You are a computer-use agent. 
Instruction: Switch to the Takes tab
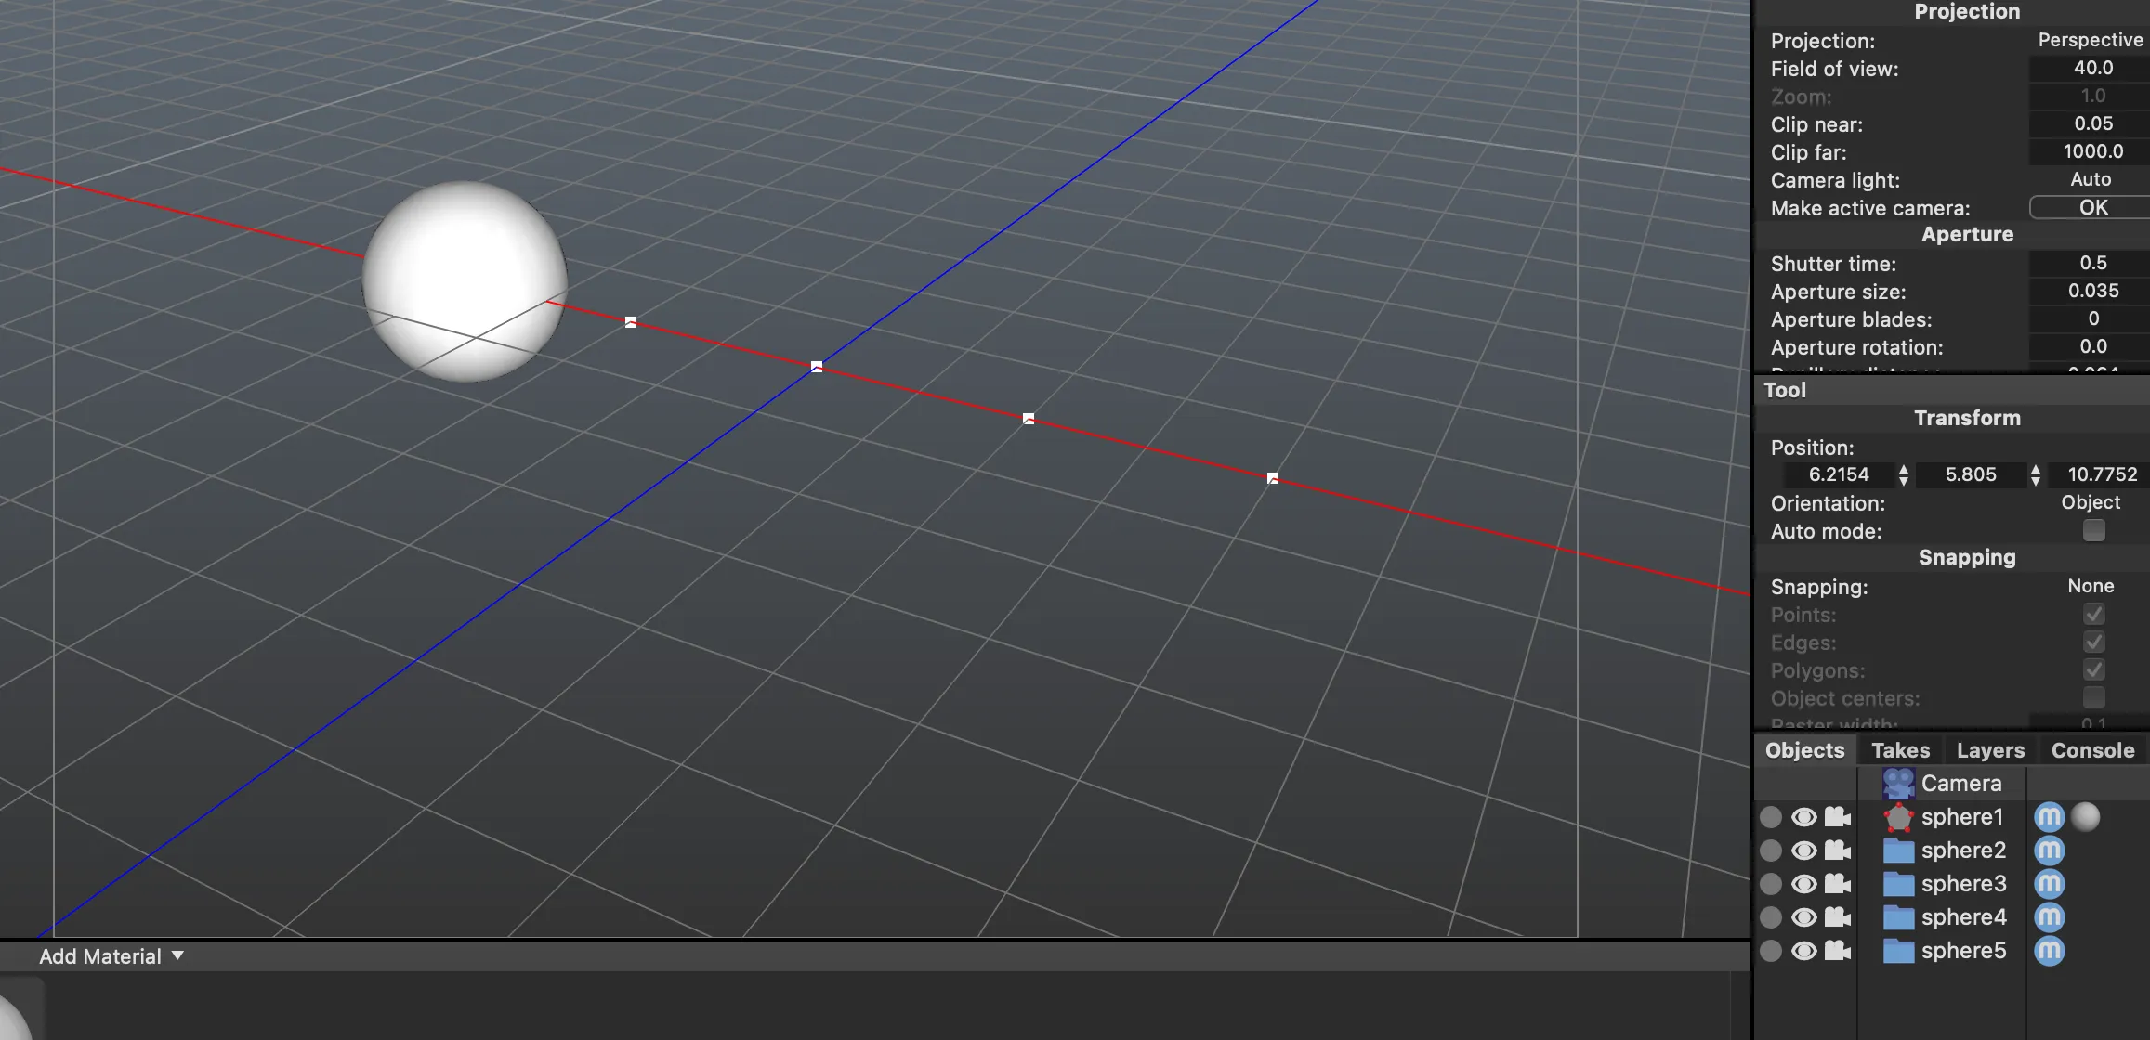pos(1900,750)
